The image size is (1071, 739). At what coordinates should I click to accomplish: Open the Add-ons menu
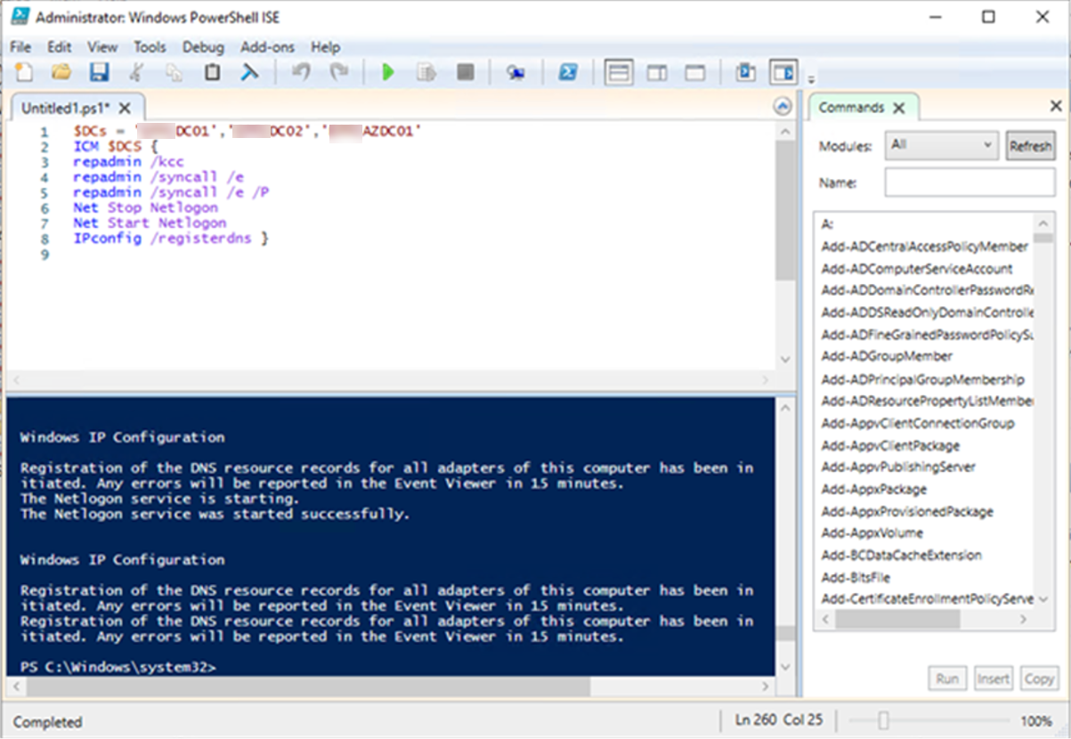tap(268, 46)
